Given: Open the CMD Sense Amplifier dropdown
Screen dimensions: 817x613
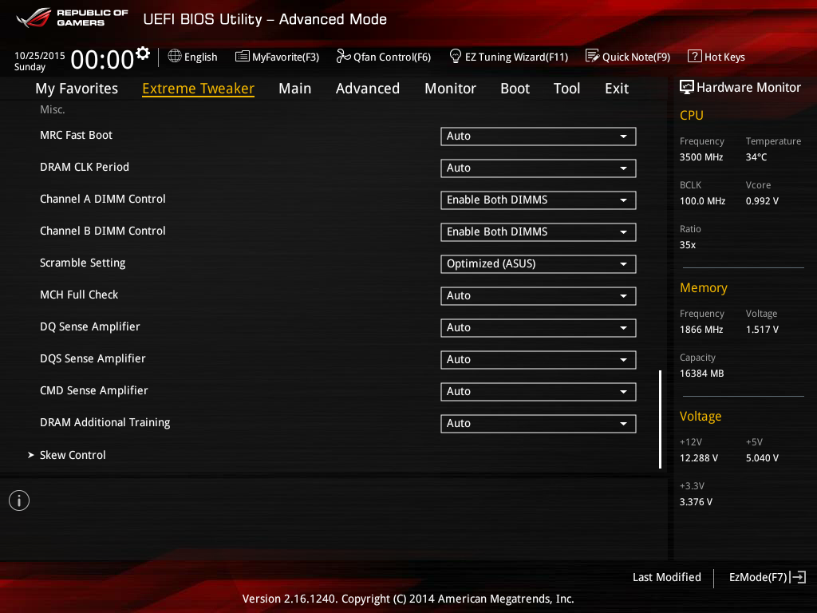Looking at the screenshot, I should 539,391.
